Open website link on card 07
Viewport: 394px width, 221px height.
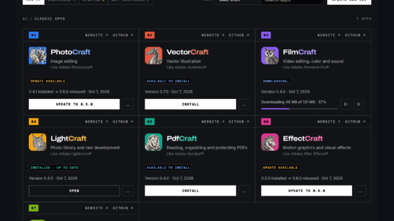[97, 208]
